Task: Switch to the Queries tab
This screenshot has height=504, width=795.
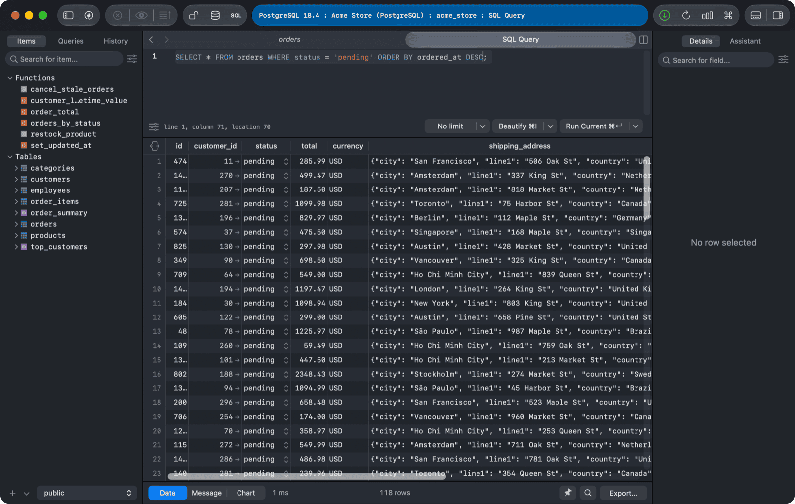Action: coord(71,41)
